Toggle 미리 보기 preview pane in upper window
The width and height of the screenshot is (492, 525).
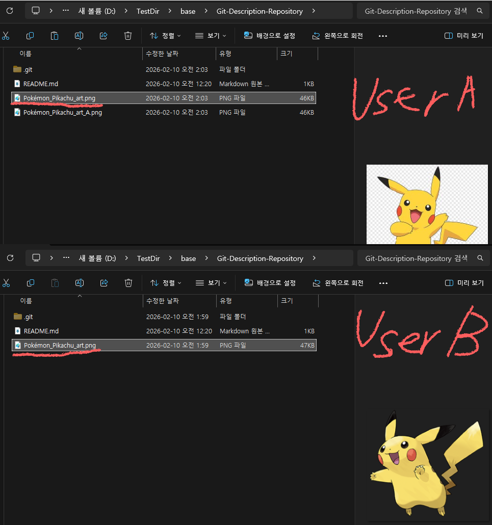coord(464,36)
